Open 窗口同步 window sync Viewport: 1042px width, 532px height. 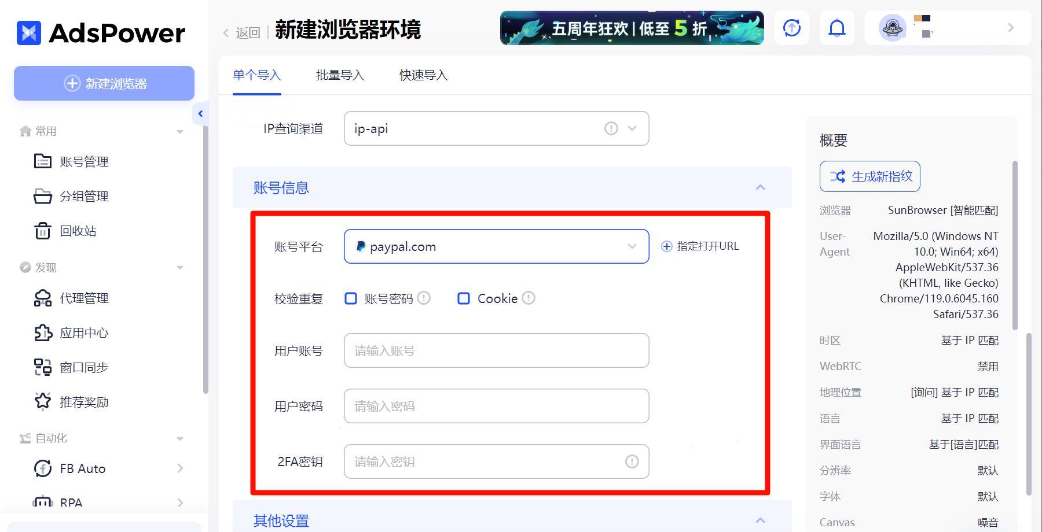(x=72, y=367)
